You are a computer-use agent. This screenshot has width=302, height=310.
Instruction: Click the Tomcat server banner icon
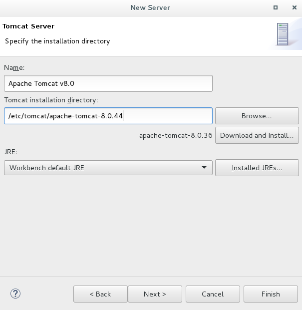pos(283,34)
